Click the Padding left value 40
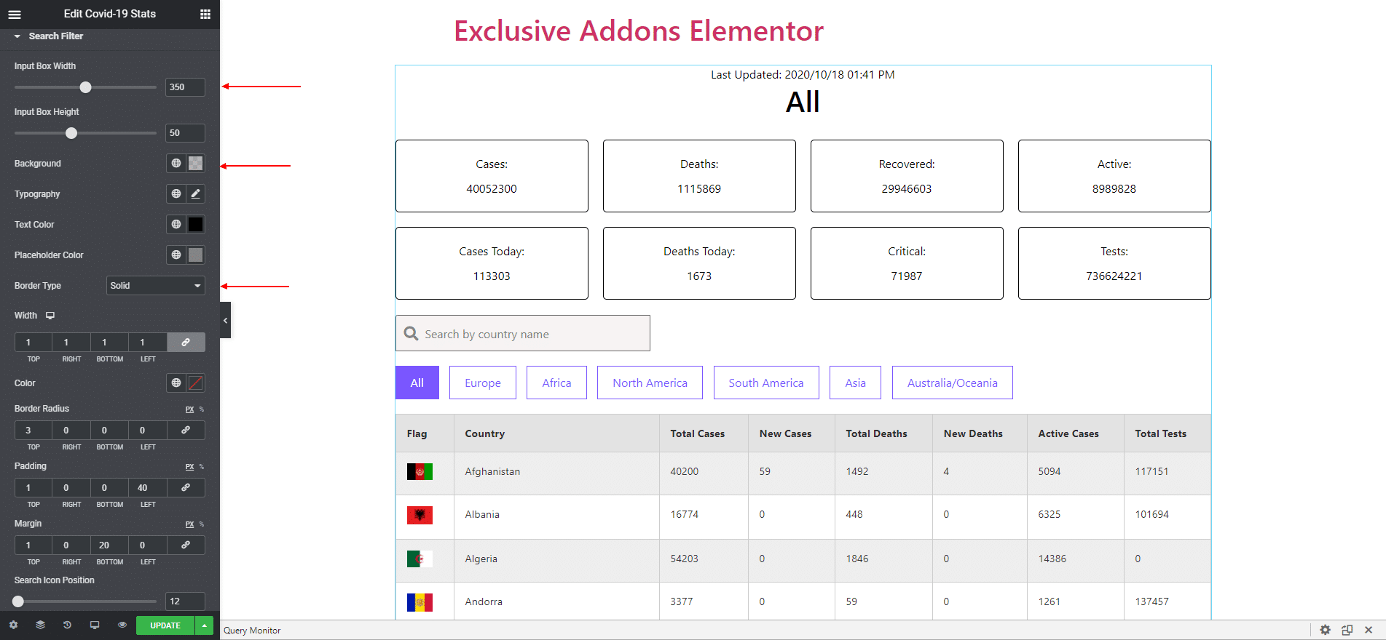1386x640 pixels. coord(148,488)
